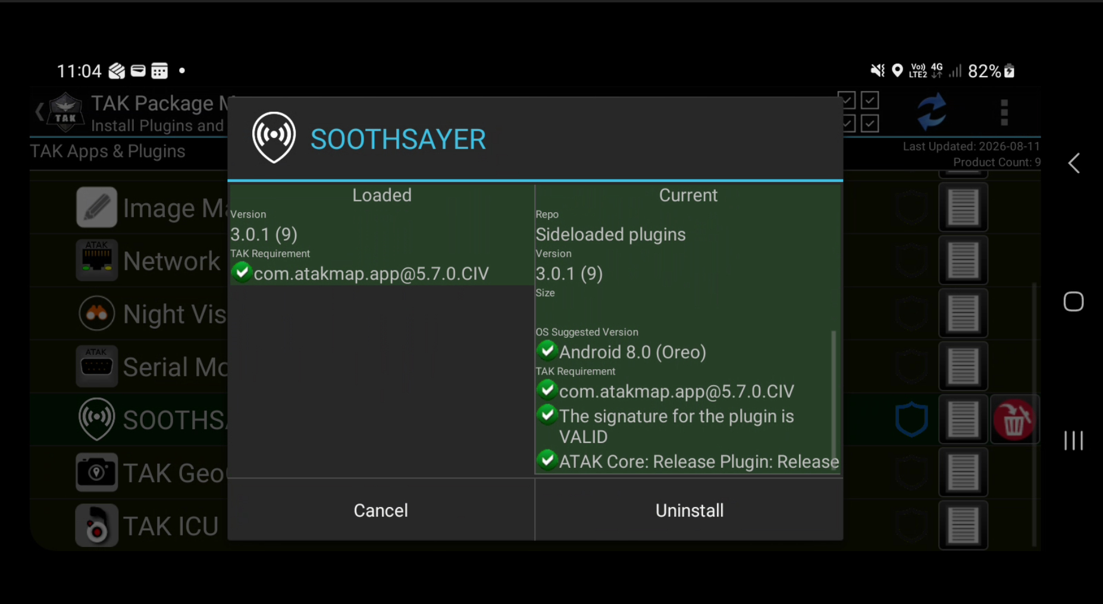1103x604 pixels.
Task: Tap the blue shield on SOOTHSAYER row
Action: point(911,420)
